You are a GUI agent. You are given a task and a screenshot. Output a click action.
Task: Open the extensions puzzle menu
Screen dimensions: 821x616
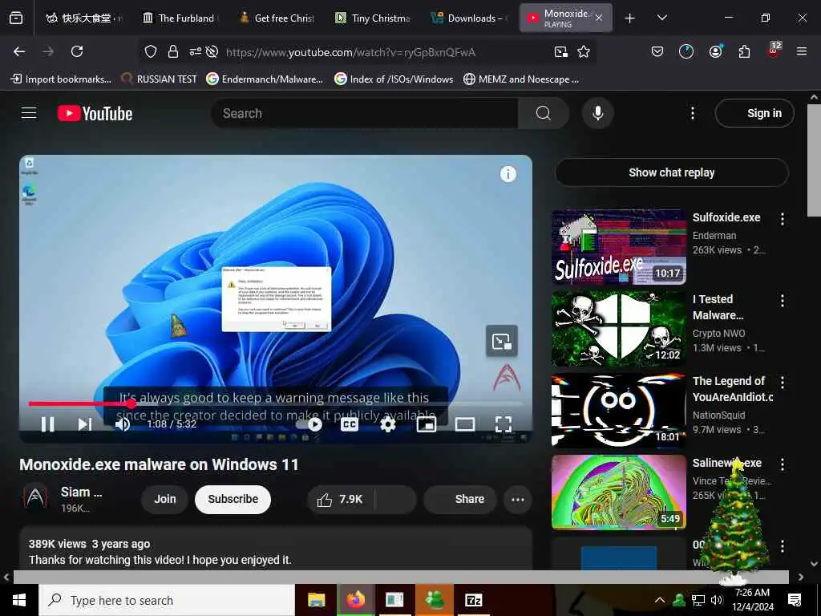744,51
